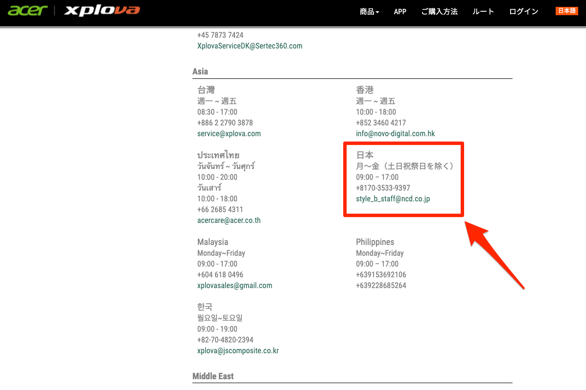Switch language via the 日本語 button
Viewport: 586px width, 390px height.
(x=566, y=11)
